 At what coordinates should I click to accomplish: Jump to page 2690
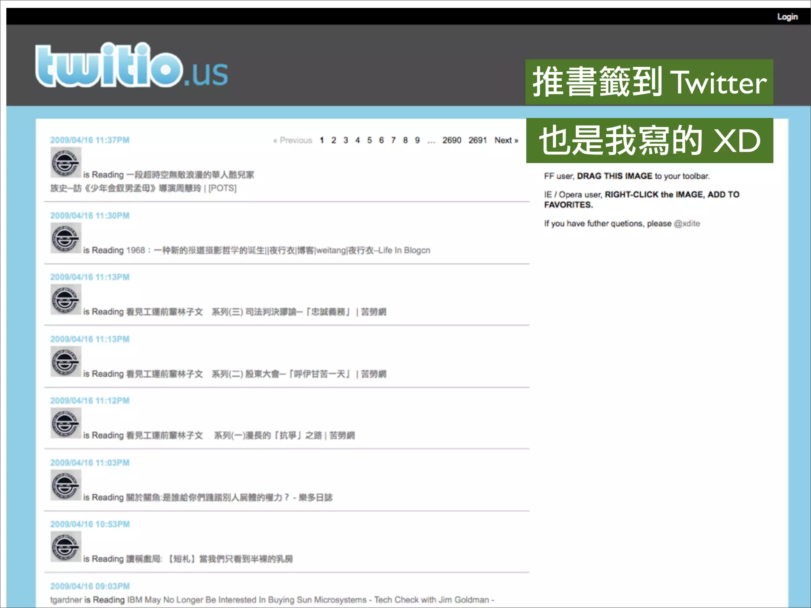click(451, 141)
